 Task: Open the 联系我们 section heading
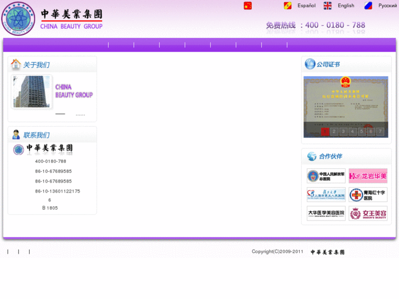[36, 135]
